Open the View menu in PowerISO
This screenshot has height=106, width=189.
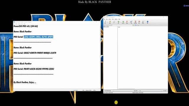pyautogui.click(x=107, y=19)
